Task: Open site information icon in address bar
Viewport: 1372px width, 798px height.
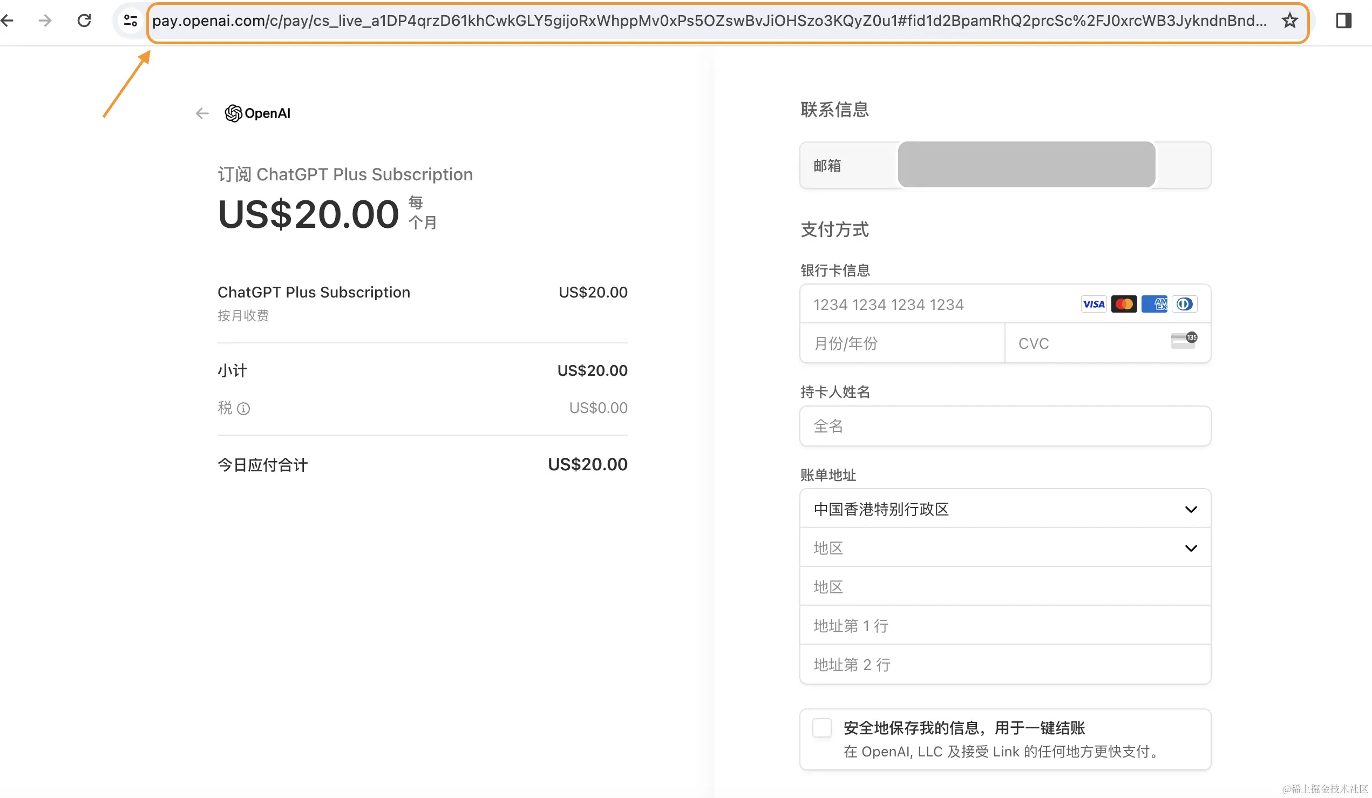Action: tap(130, 21)
